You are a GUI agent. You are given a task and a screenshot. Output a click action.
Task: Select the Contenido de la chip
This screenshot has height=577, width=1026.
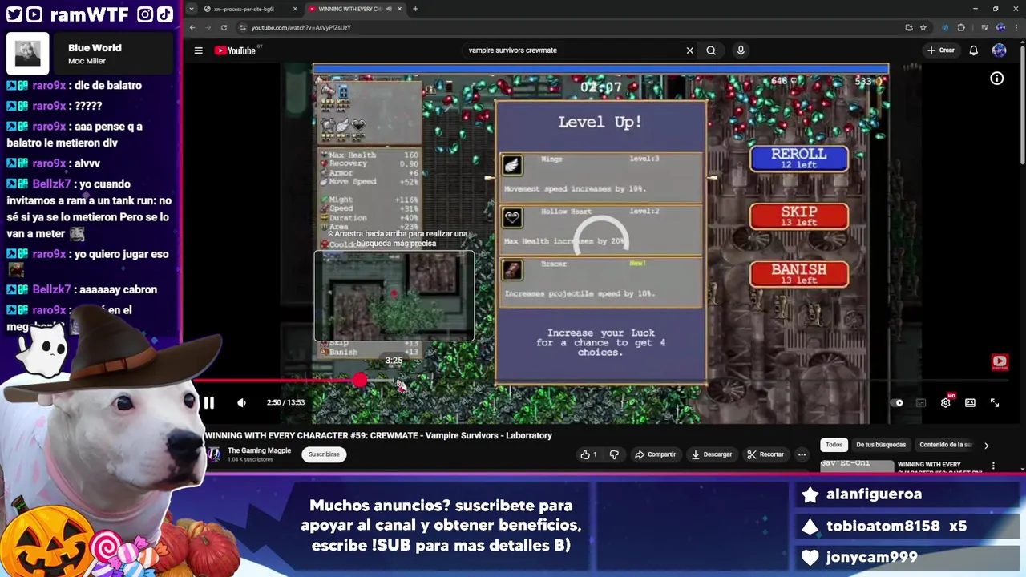946,445
